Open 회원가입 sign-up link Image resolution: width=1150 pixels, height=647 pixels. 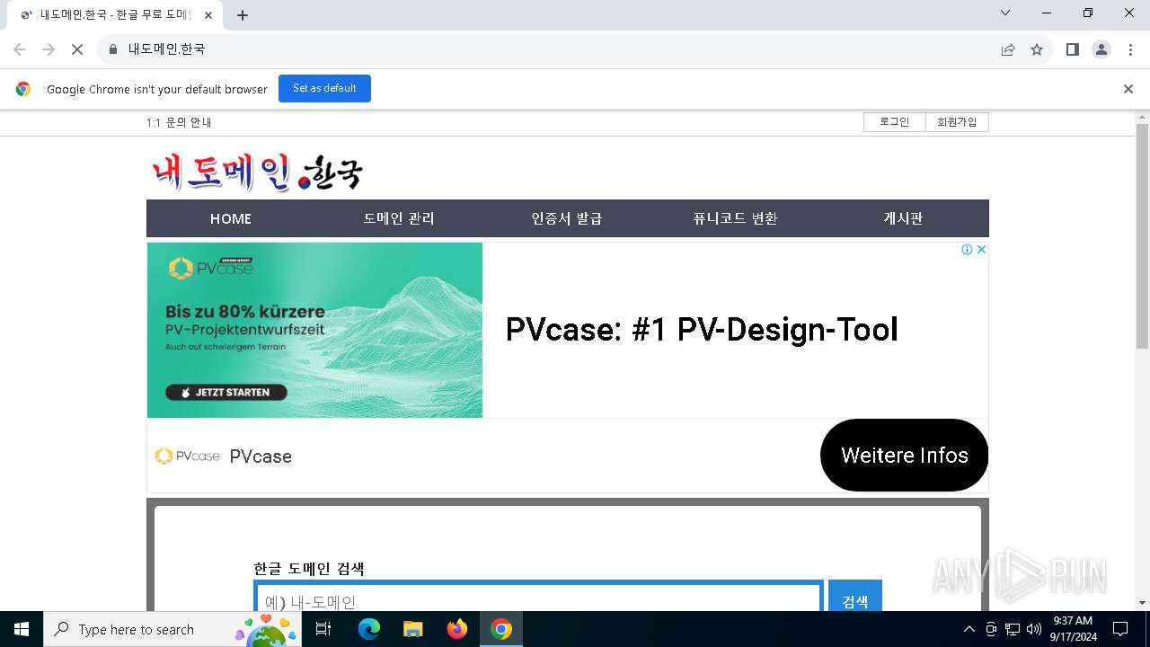pos(957,122)
